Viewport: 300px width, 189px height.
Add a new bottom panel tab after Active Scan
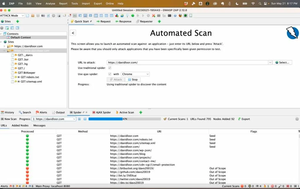141,112
